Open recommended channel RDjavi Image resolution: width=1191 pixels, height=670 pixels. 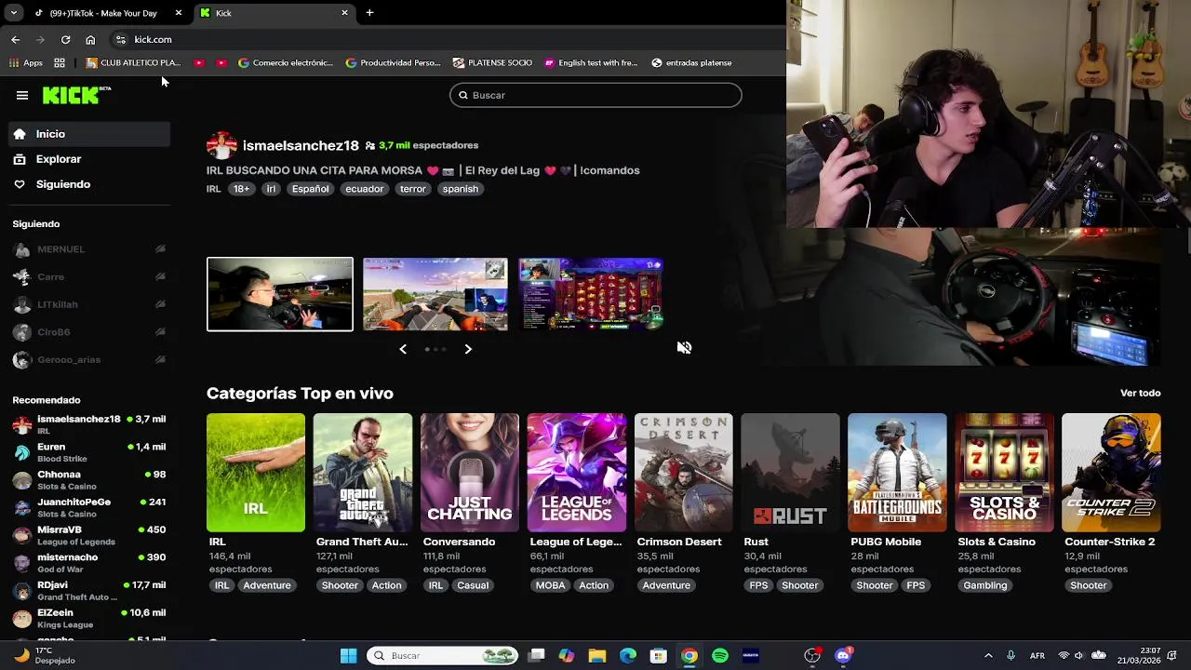[90, 591]
